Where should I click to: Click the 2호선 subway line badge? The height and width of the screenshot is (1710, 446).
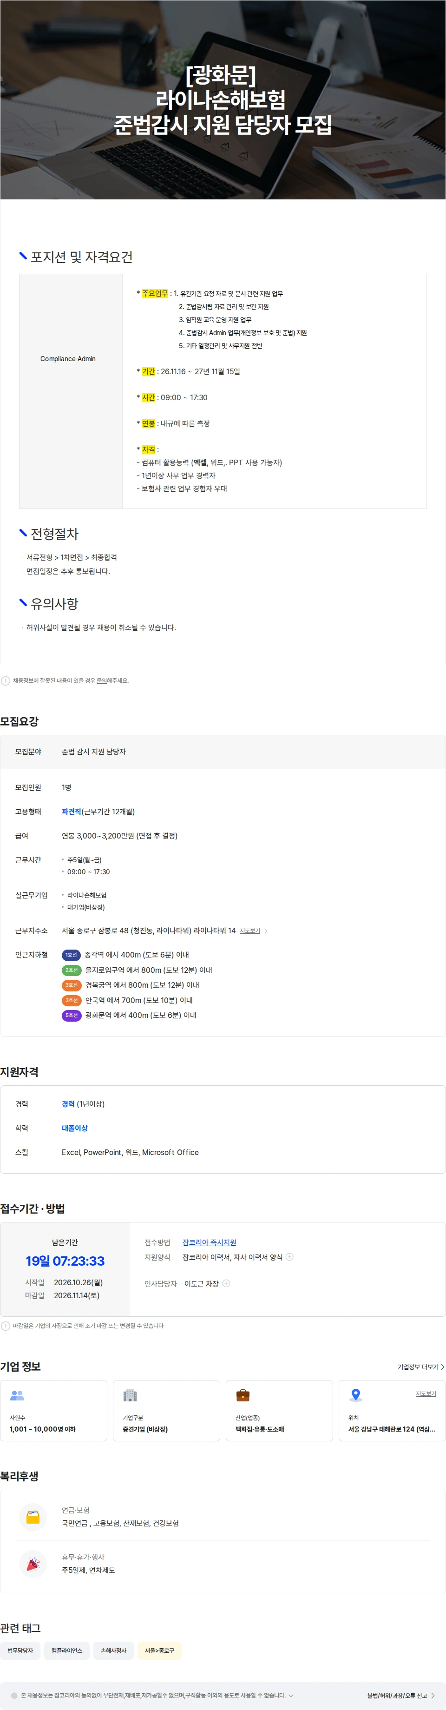click(x=71, y=970)
